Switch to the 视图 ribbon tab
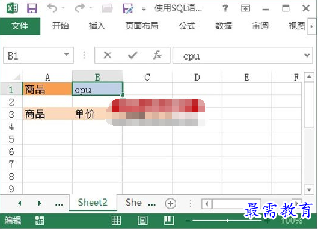 297,26
